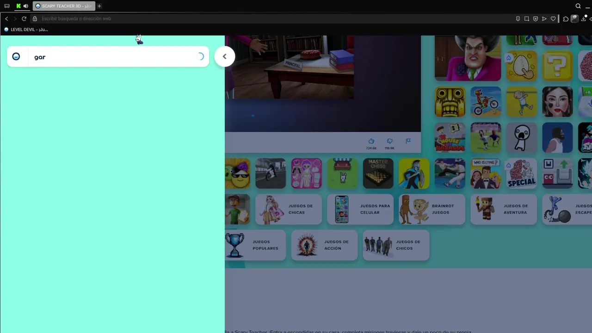Click the green K icon in title bar
The height and width of the screenshot is (333, 592).
[18, 6]
